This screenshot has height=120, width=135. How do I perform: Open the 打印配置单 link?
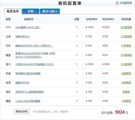pos(126,3)
